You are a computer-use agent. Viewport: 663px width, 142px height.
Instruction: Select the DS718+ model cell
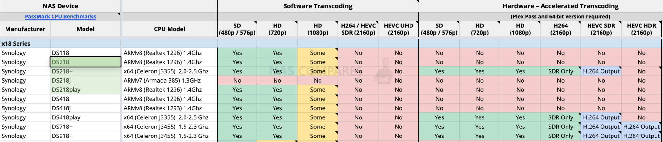(x=85, y=127)
